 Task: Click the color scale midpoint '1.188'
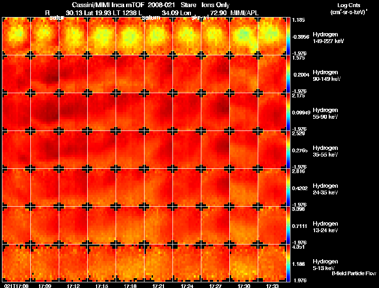coord(299,264)
